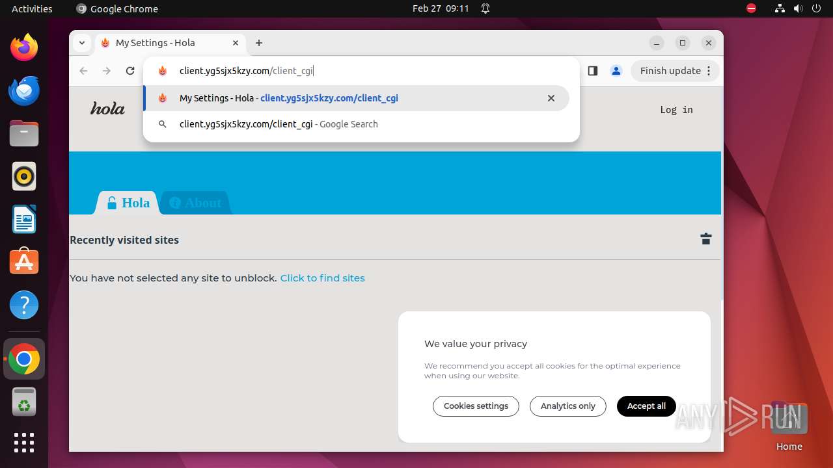Open the Trash icon in dock

(x=24, y=402)
